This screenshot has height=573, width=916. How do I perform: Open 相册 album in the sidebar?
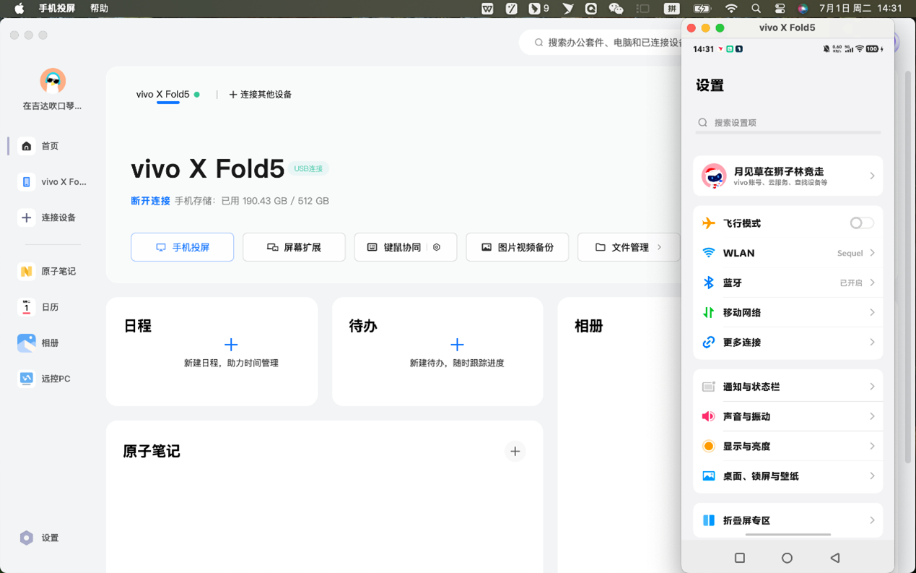[x=40, y=343]
